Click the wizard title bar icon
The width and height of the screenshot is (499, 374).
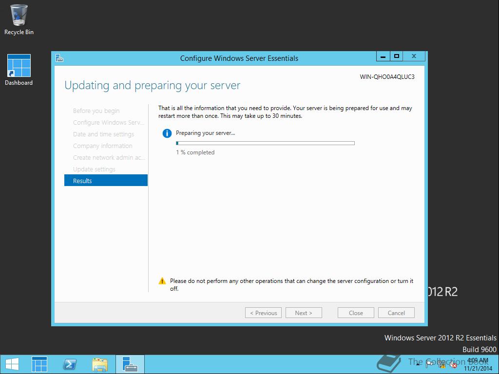(x=59, y=58)
